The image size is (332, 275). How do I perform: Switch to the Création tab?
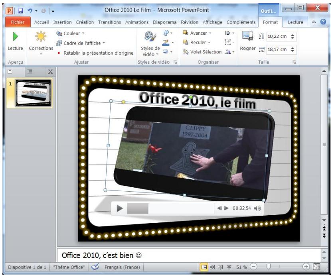click(x=85, y=22)
